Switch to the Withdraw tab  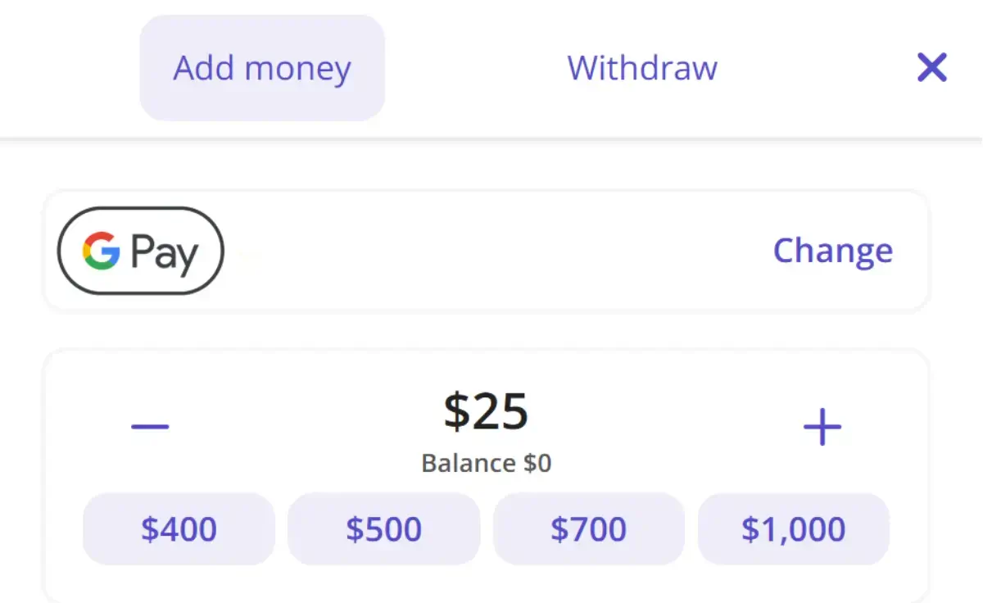click(x=641, y=68)
